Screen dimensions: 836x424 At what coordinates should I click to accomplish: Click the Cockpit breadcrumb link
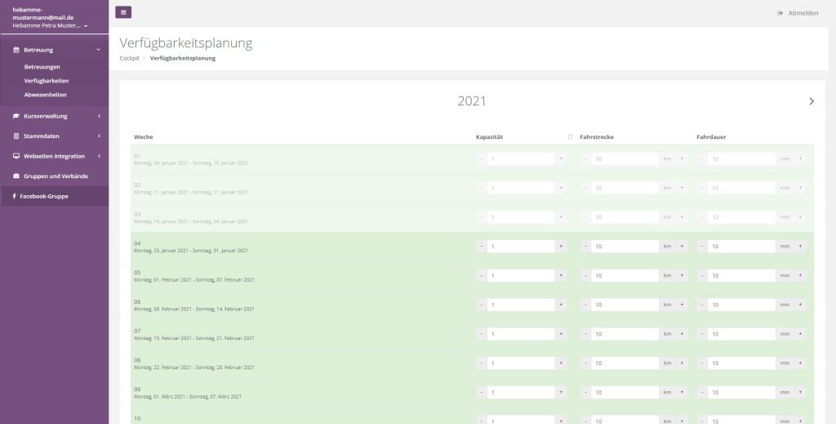coord(129,58)
